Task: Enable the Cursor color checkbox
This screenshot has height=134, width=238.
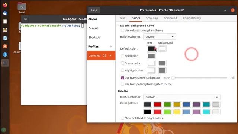Action: click(122, 63)
